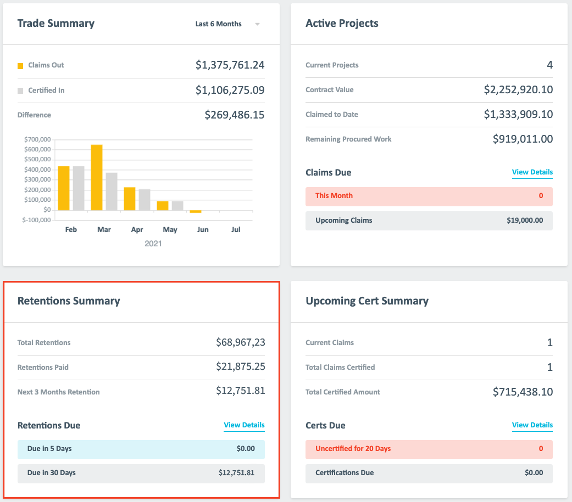Viewport: 572px width, 502px height.
Task: Open View Details for Claims Due
Action: click(532, 172)
